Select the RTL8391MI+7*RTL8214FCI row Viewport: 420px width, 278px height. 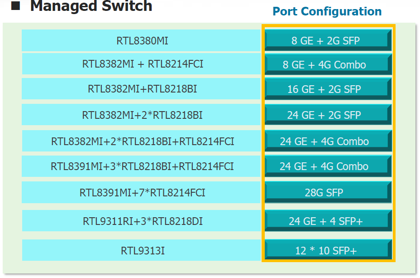(142, 192)
